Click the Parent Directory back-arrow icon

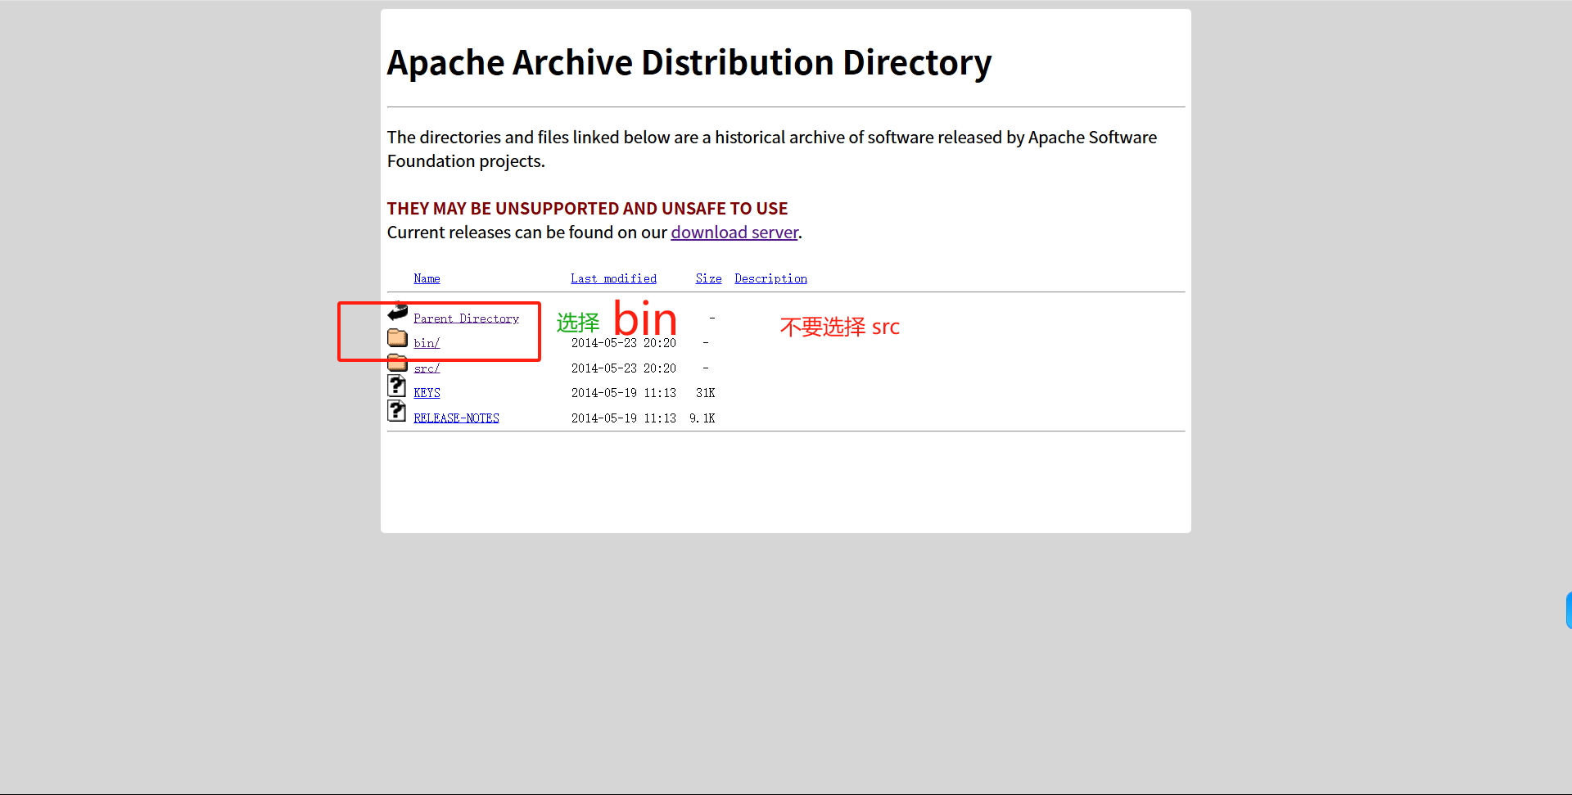[x=398, y=311]
